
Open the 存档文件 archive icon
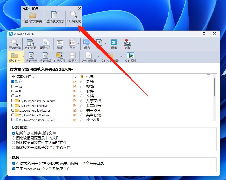59,56
